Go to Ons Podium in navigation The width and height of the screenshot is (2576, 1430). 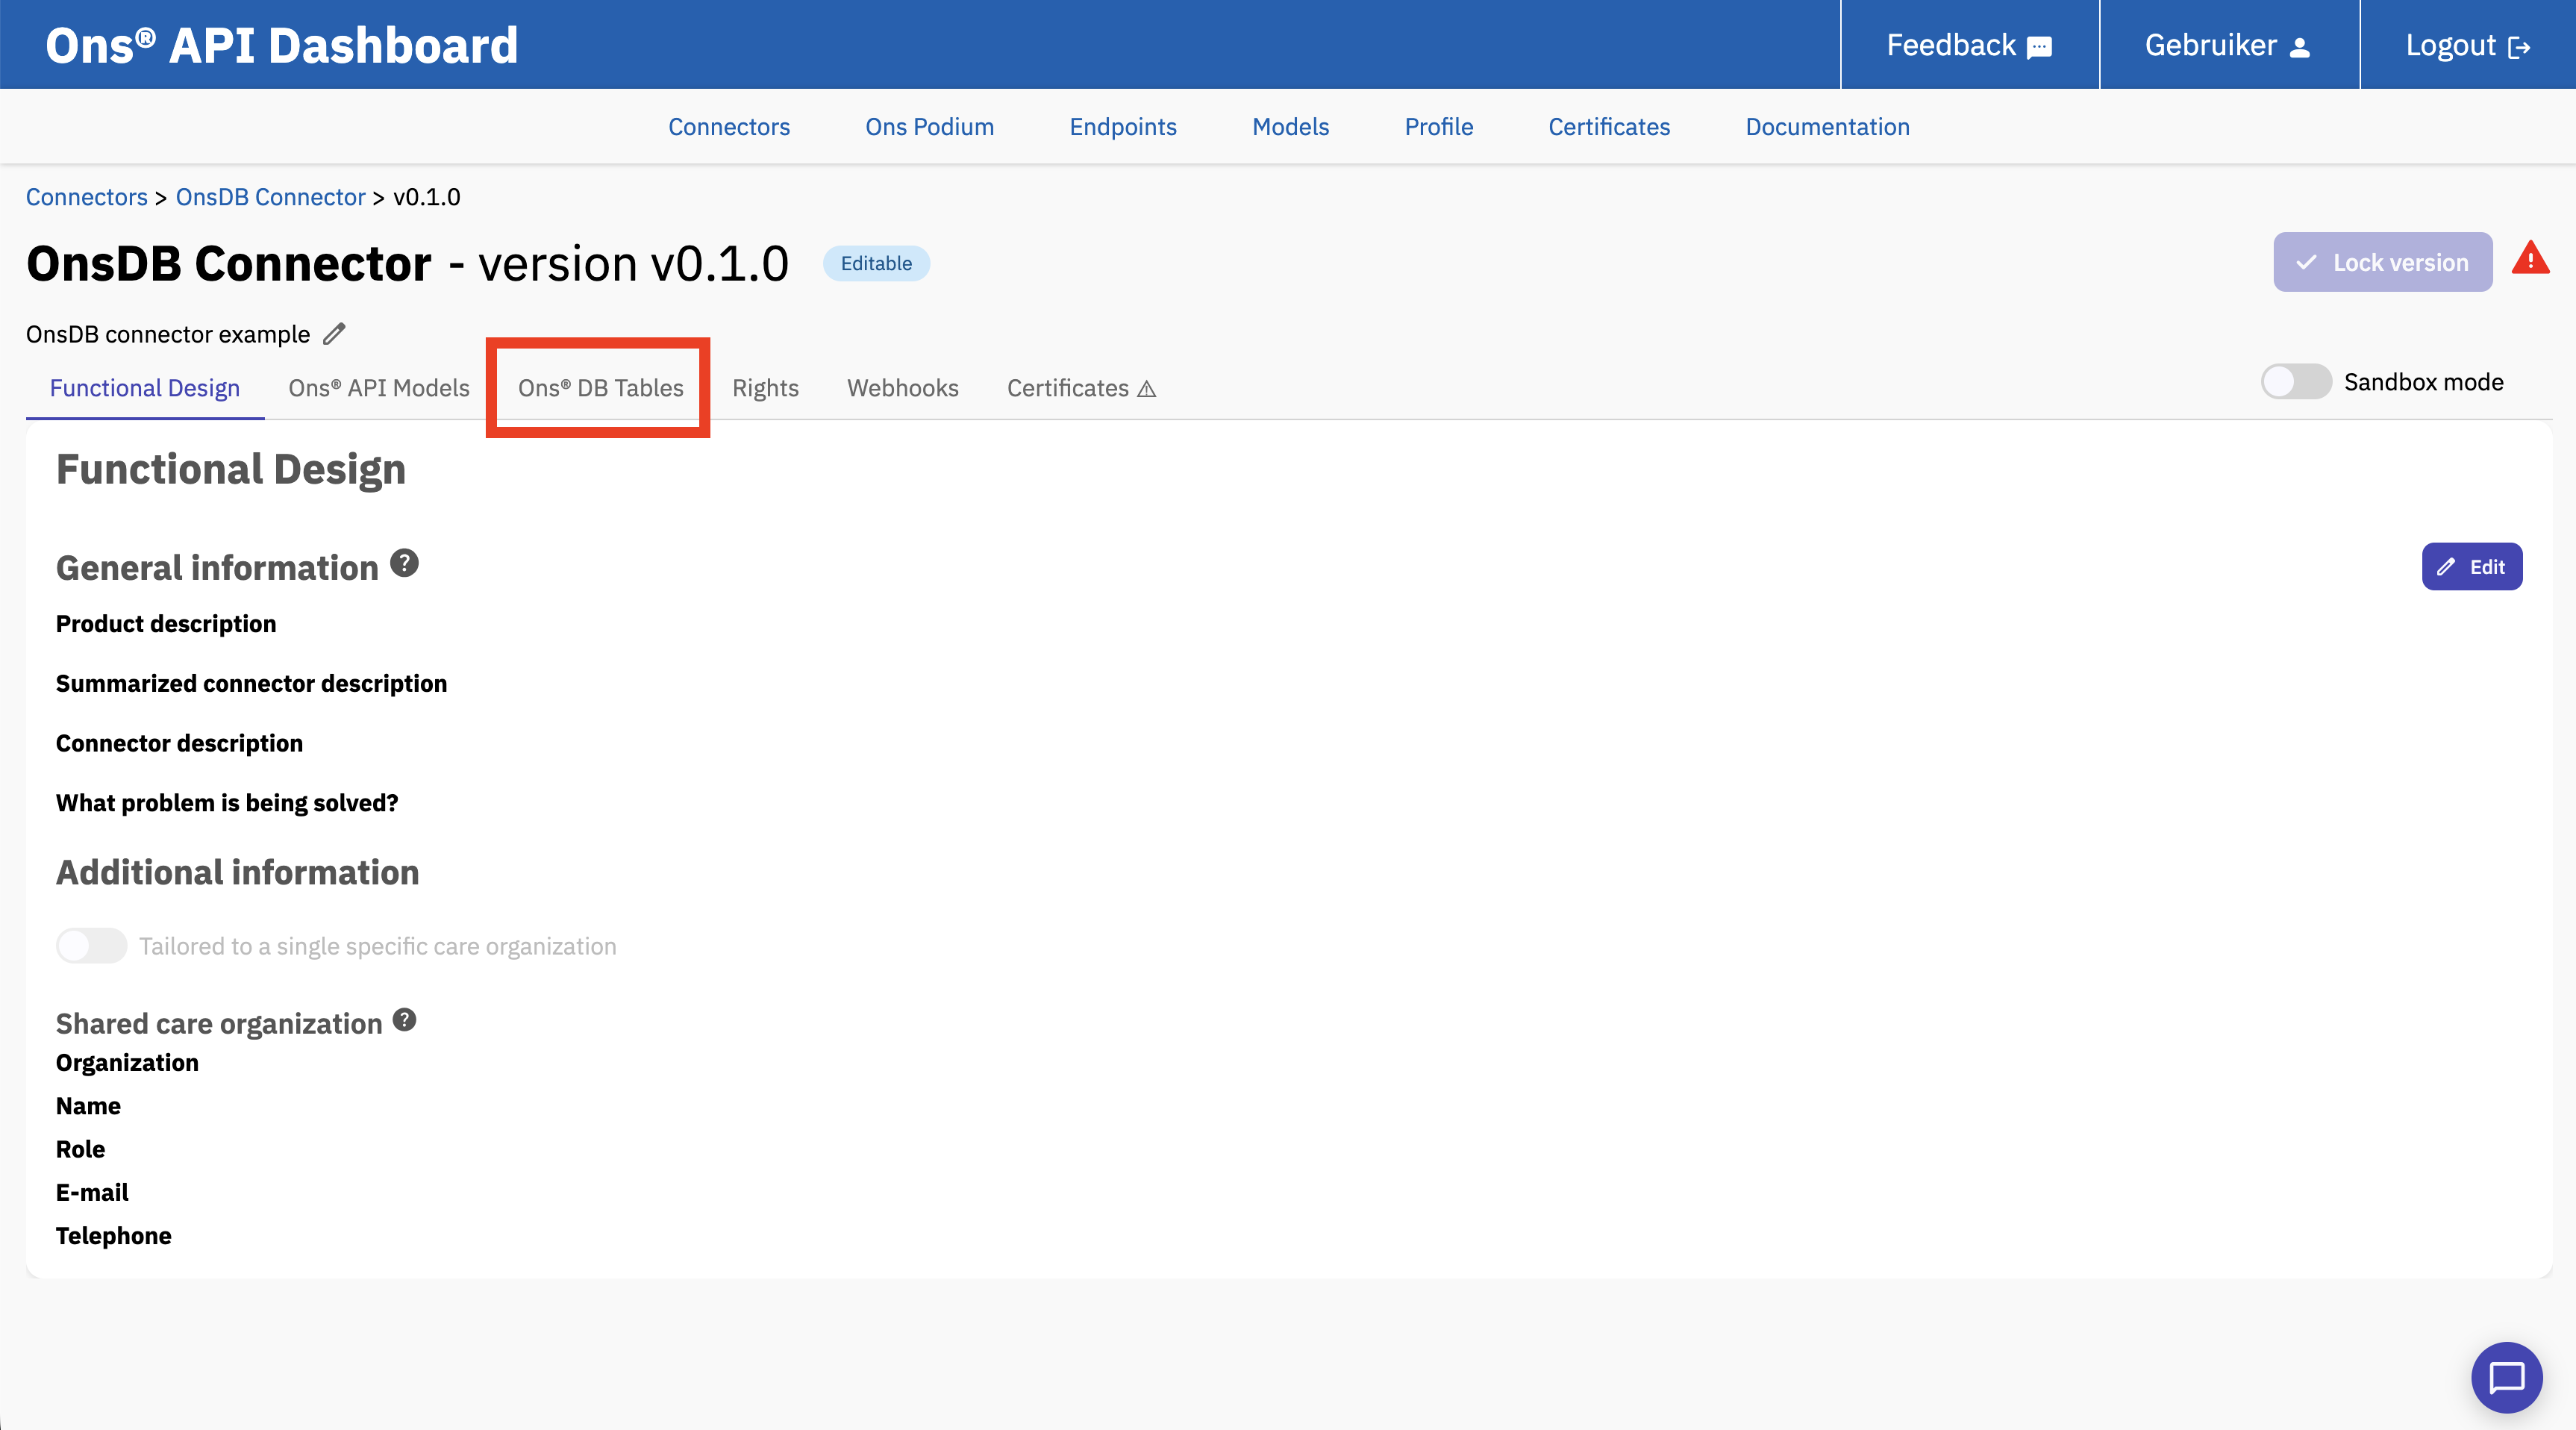pos(929,127)
